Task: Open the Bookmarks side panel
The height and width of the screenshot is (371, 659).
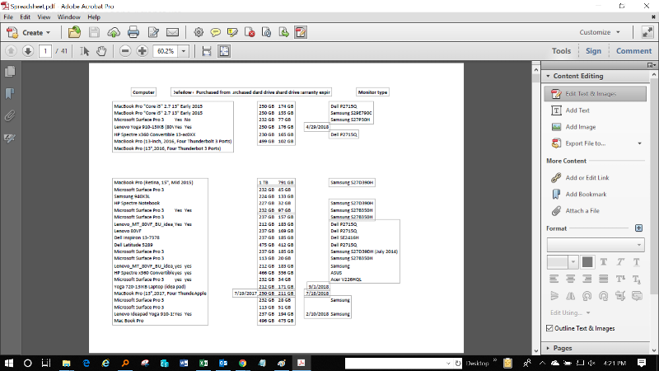Action: pyautogui.click(x=10, y=93)
